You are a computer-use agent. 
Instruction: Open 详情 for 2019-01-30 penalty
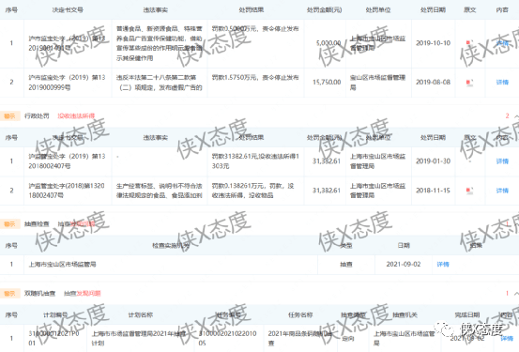(x=502, y=161)
